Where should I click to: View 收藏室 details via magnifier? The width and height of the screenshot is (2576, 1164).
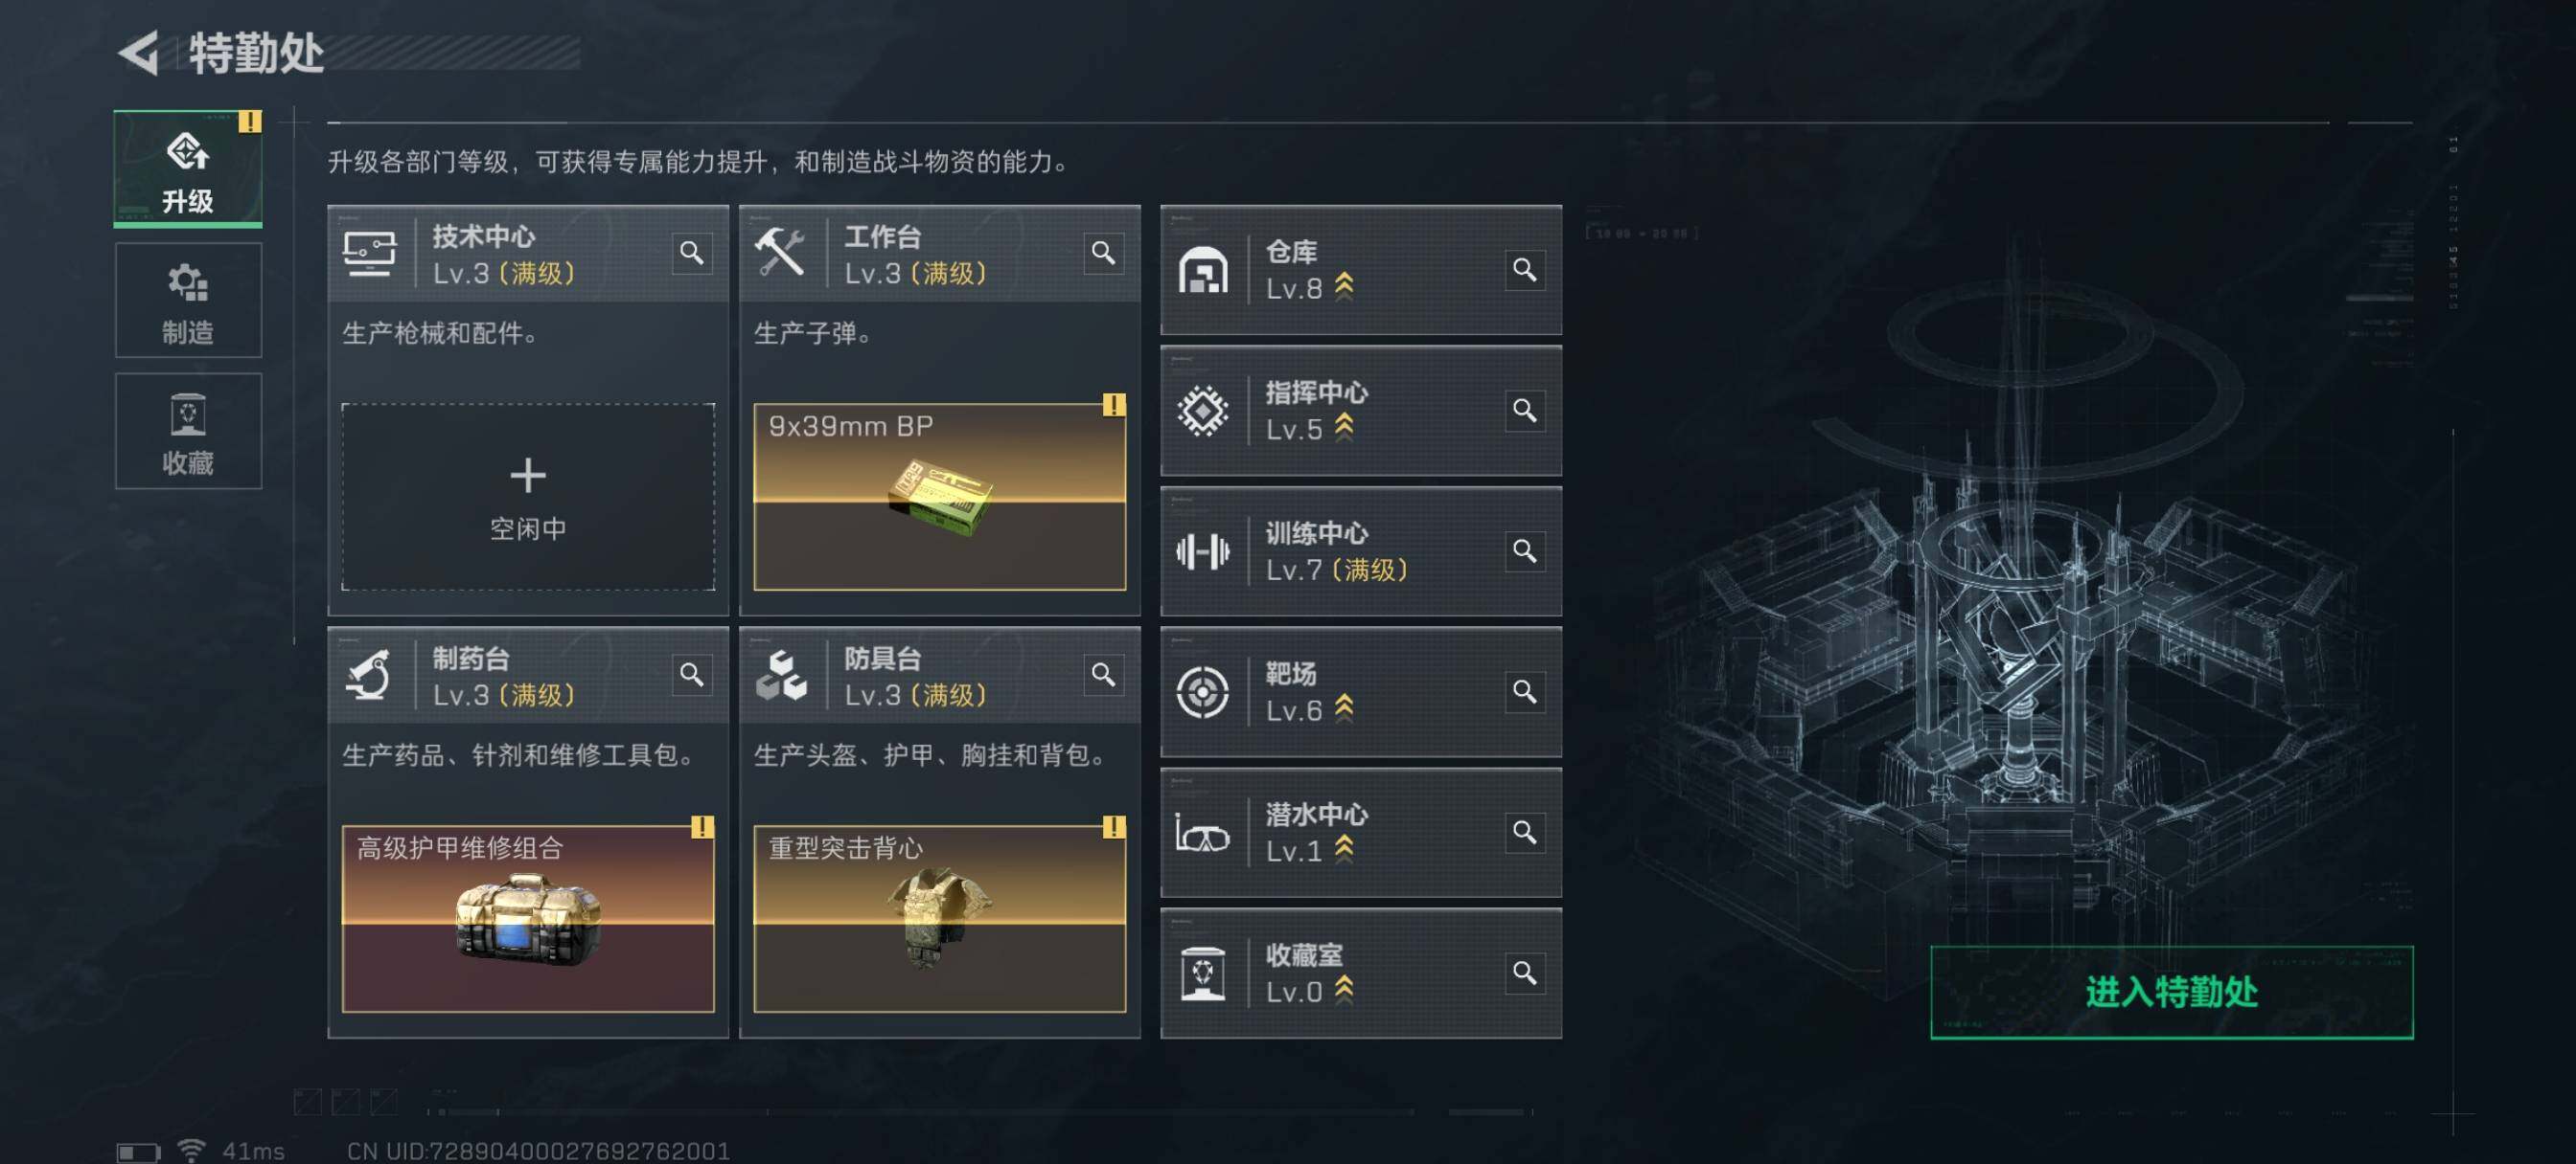[1524, 974]
